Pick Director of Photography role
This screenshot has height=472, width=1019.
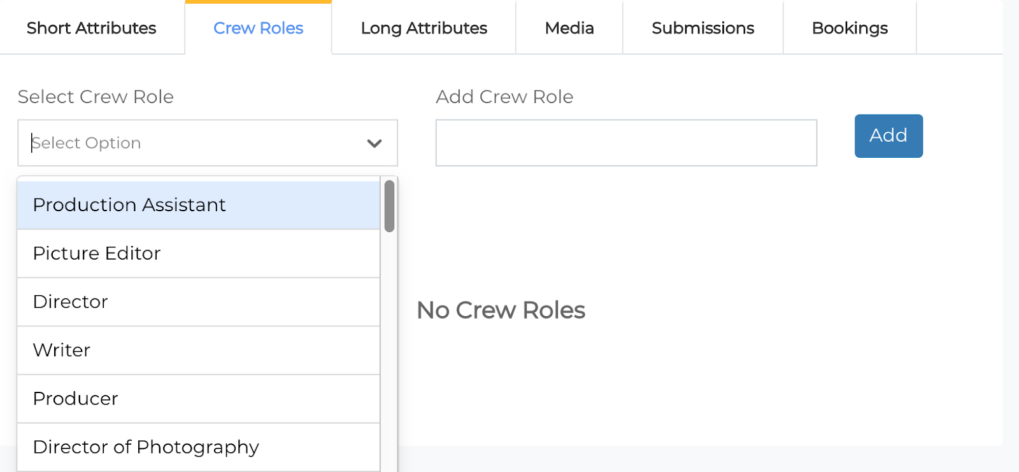pos(146,447)
